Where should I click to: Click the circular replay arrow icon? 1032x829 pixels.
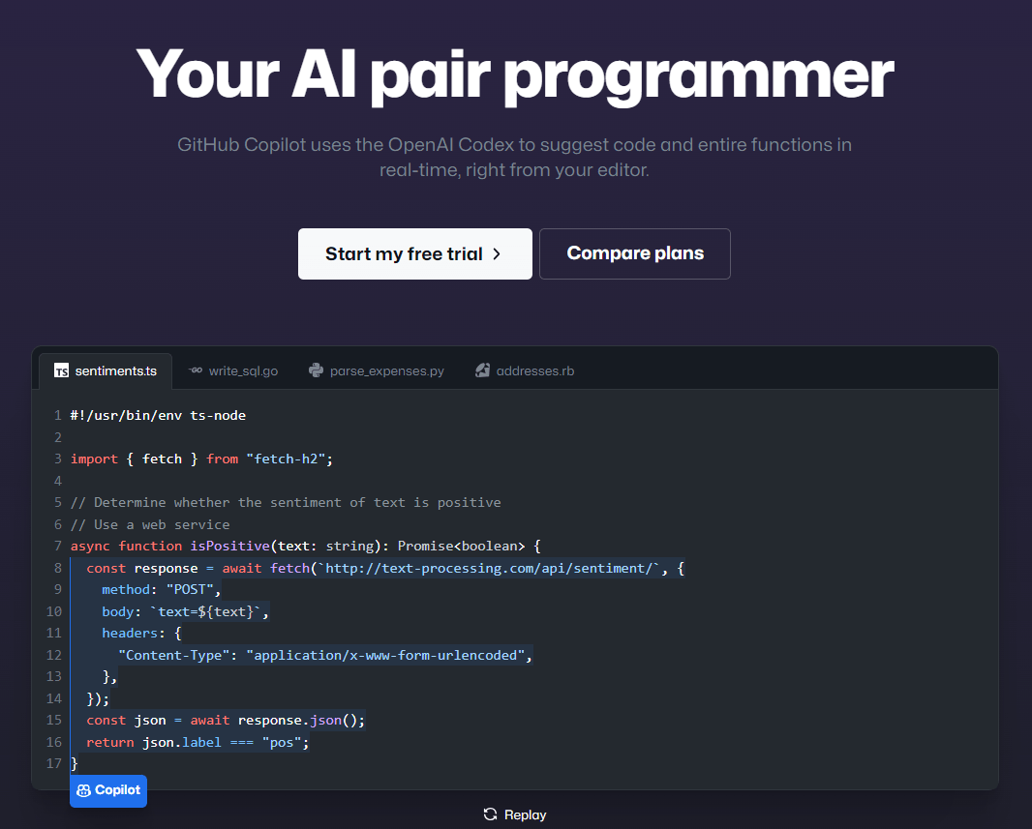coord(490,814)
